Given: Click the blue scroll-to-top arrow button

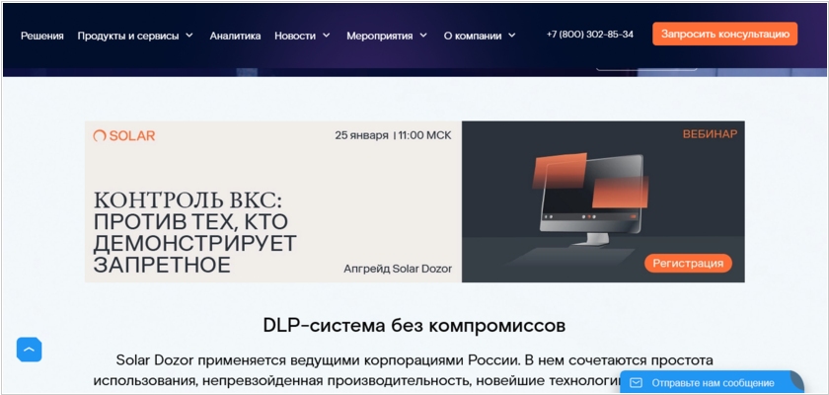Looking at the screenshot, I should [29, 350].
